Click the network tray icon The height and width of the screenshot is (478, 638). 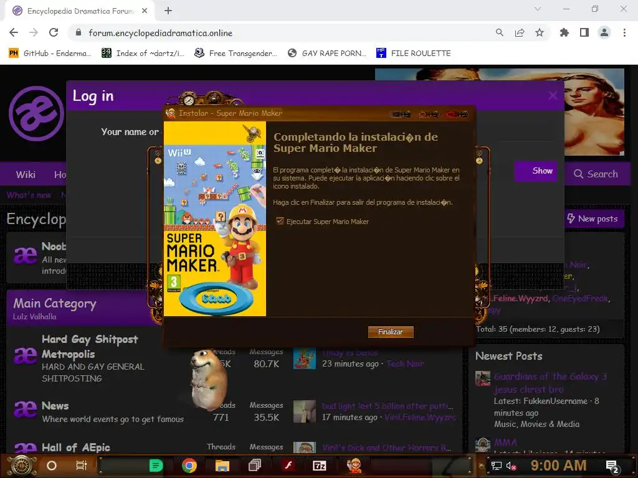(x=496, y=466)
